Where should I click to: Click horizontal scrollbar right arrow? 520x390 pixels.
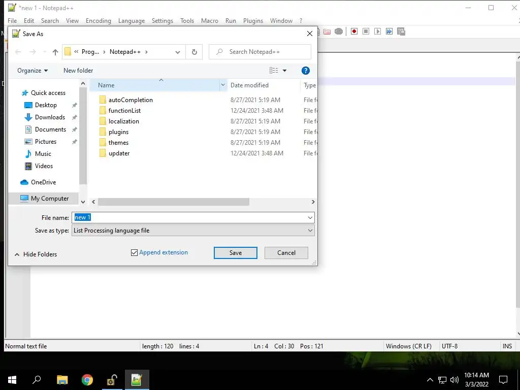[313, 202]
